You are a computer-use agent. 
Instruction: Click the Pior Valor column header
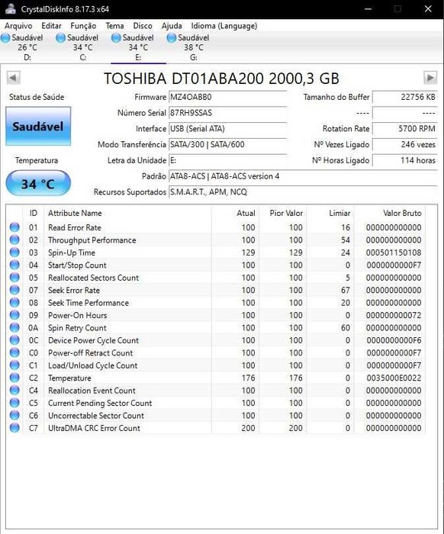[x=282, y=213]
